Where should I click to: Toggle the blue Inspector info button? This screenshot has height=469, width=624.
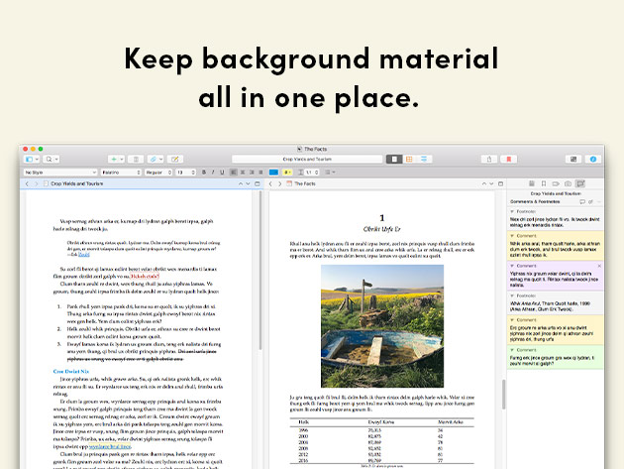(593, 159)
